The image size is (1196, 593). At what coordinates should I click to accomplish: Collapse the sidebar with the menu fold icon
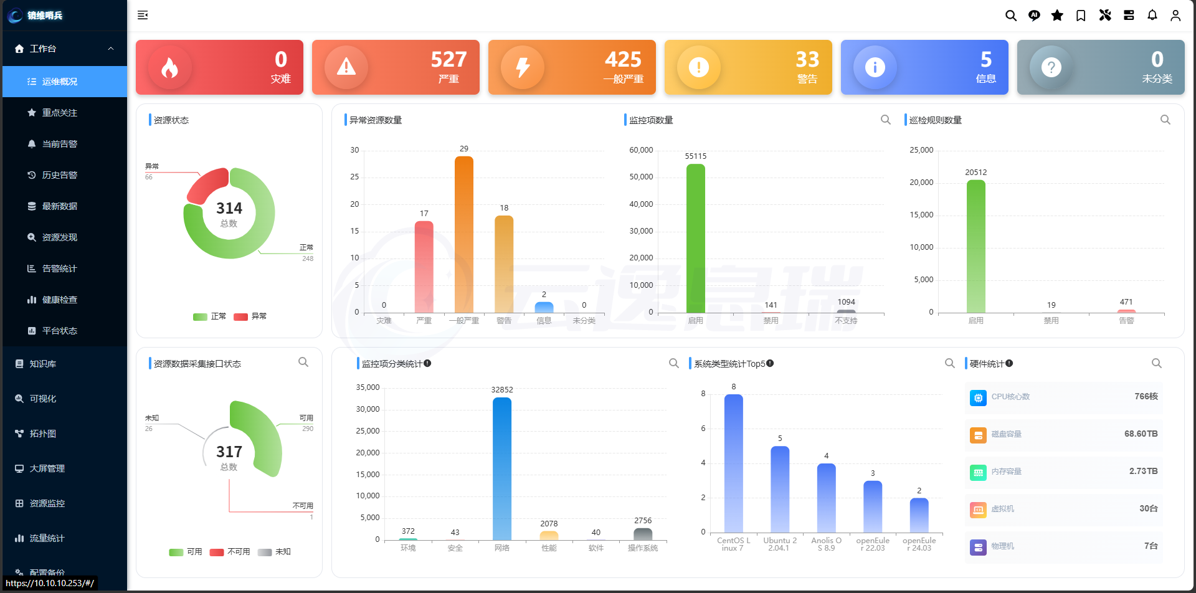(x=143, y=15)
